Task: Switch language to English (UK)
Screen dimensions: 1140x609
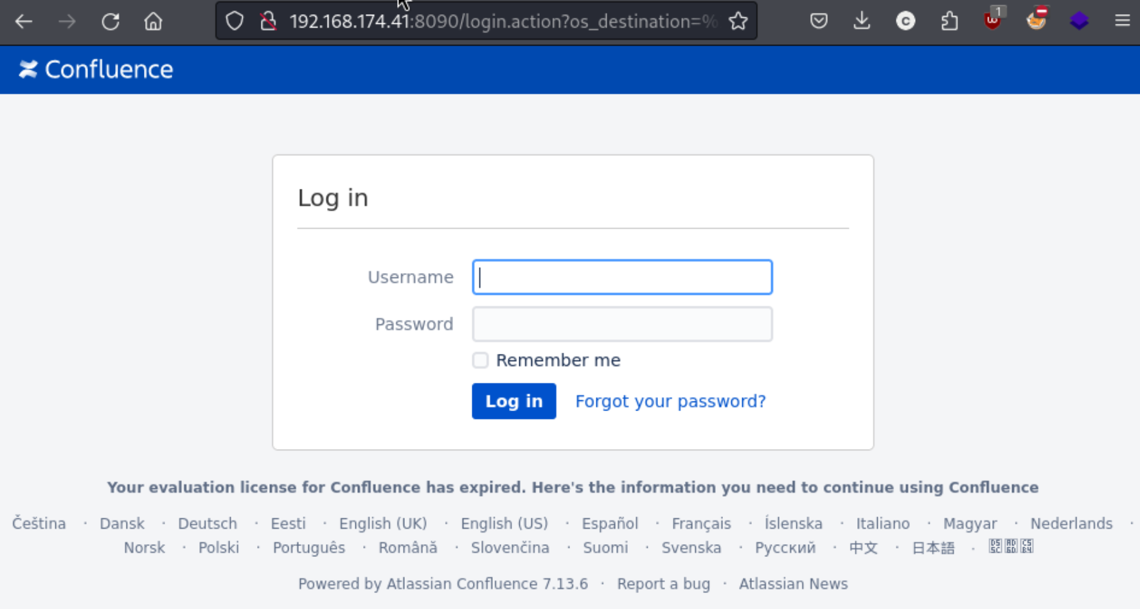Action: click(383, 524)
